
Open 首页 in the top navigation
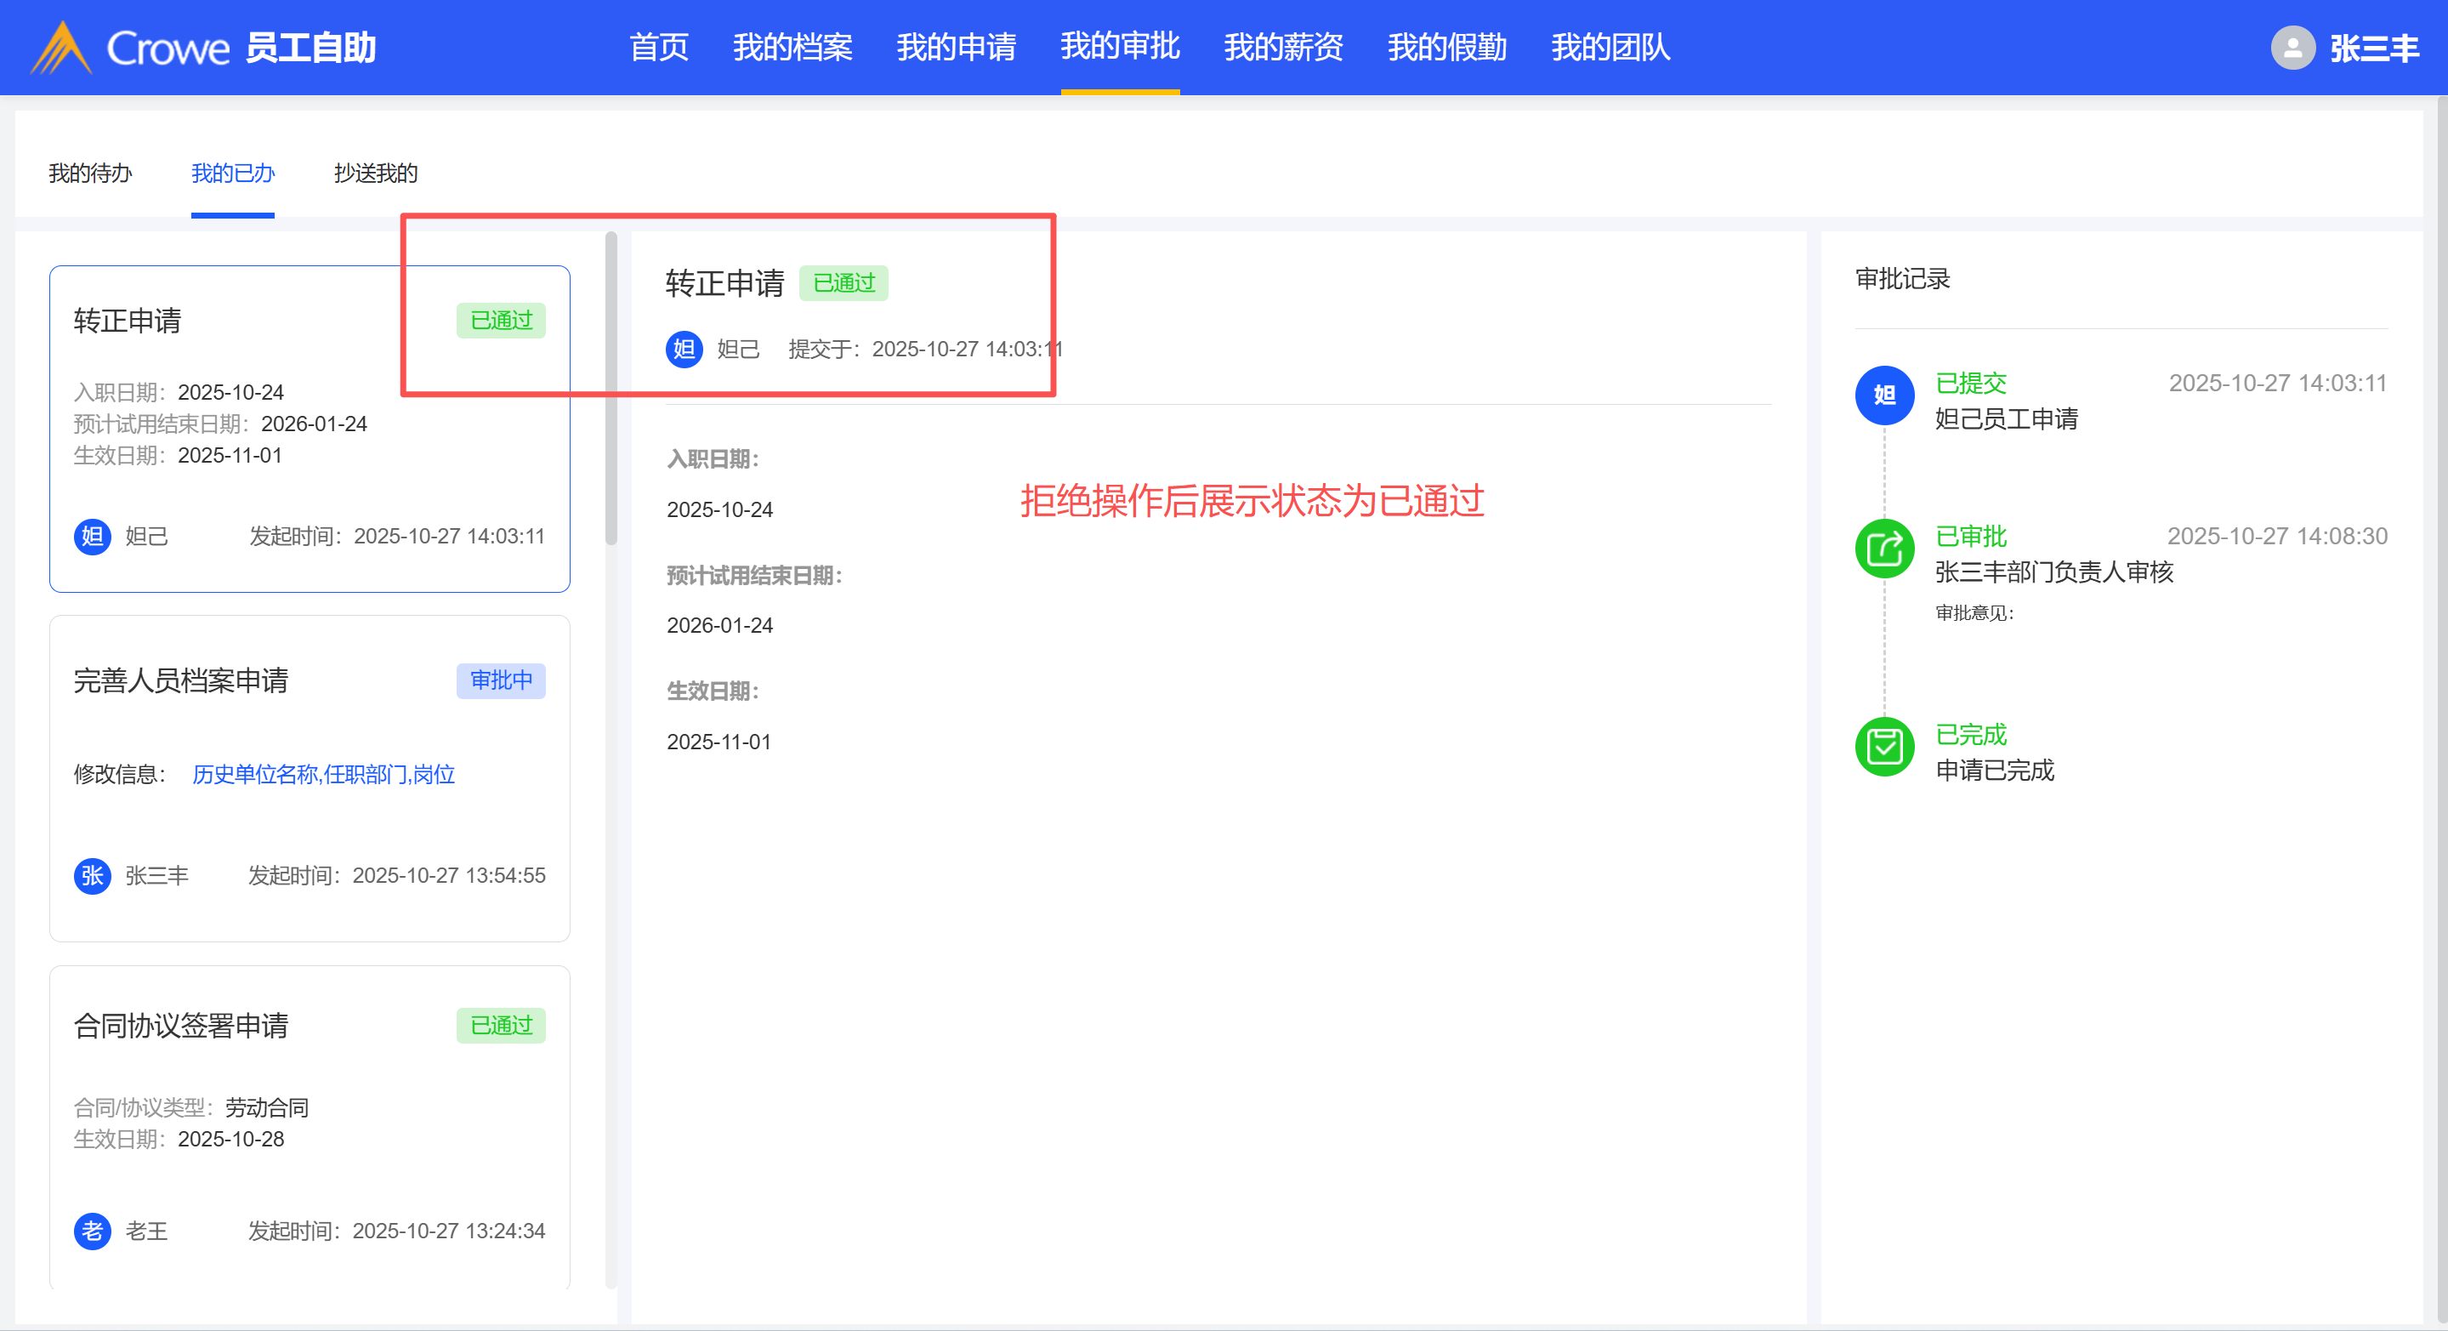tap(659, 48)
